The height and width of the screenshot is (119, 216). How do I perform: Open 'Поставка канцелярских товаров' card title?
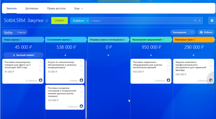[x=18, y=65]
